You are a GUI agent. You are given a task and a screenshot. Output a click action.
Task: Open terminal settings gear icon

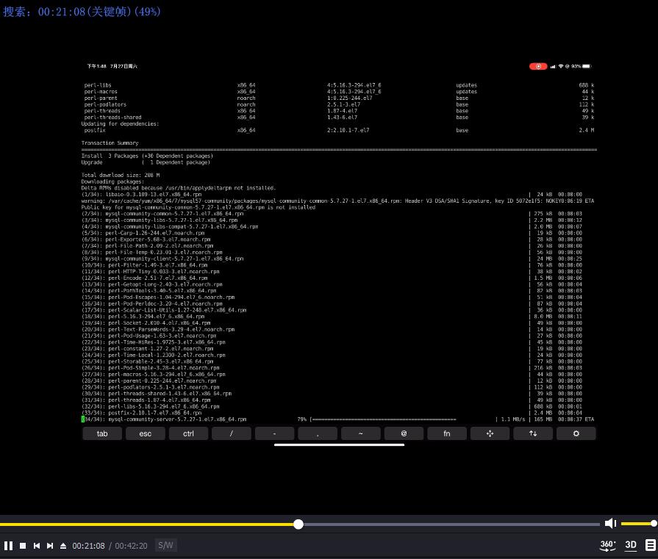click(576, 433)
